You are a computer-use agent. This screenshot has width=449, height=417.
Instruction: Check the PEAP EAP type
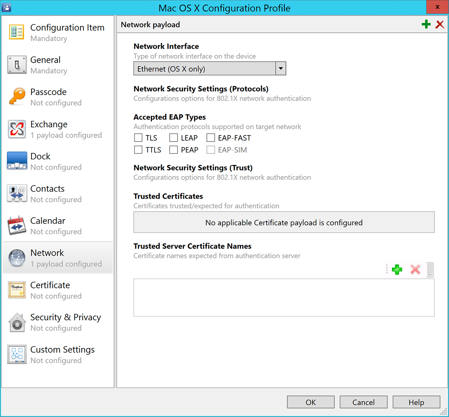pyautogui.click(x=174, y=150)
